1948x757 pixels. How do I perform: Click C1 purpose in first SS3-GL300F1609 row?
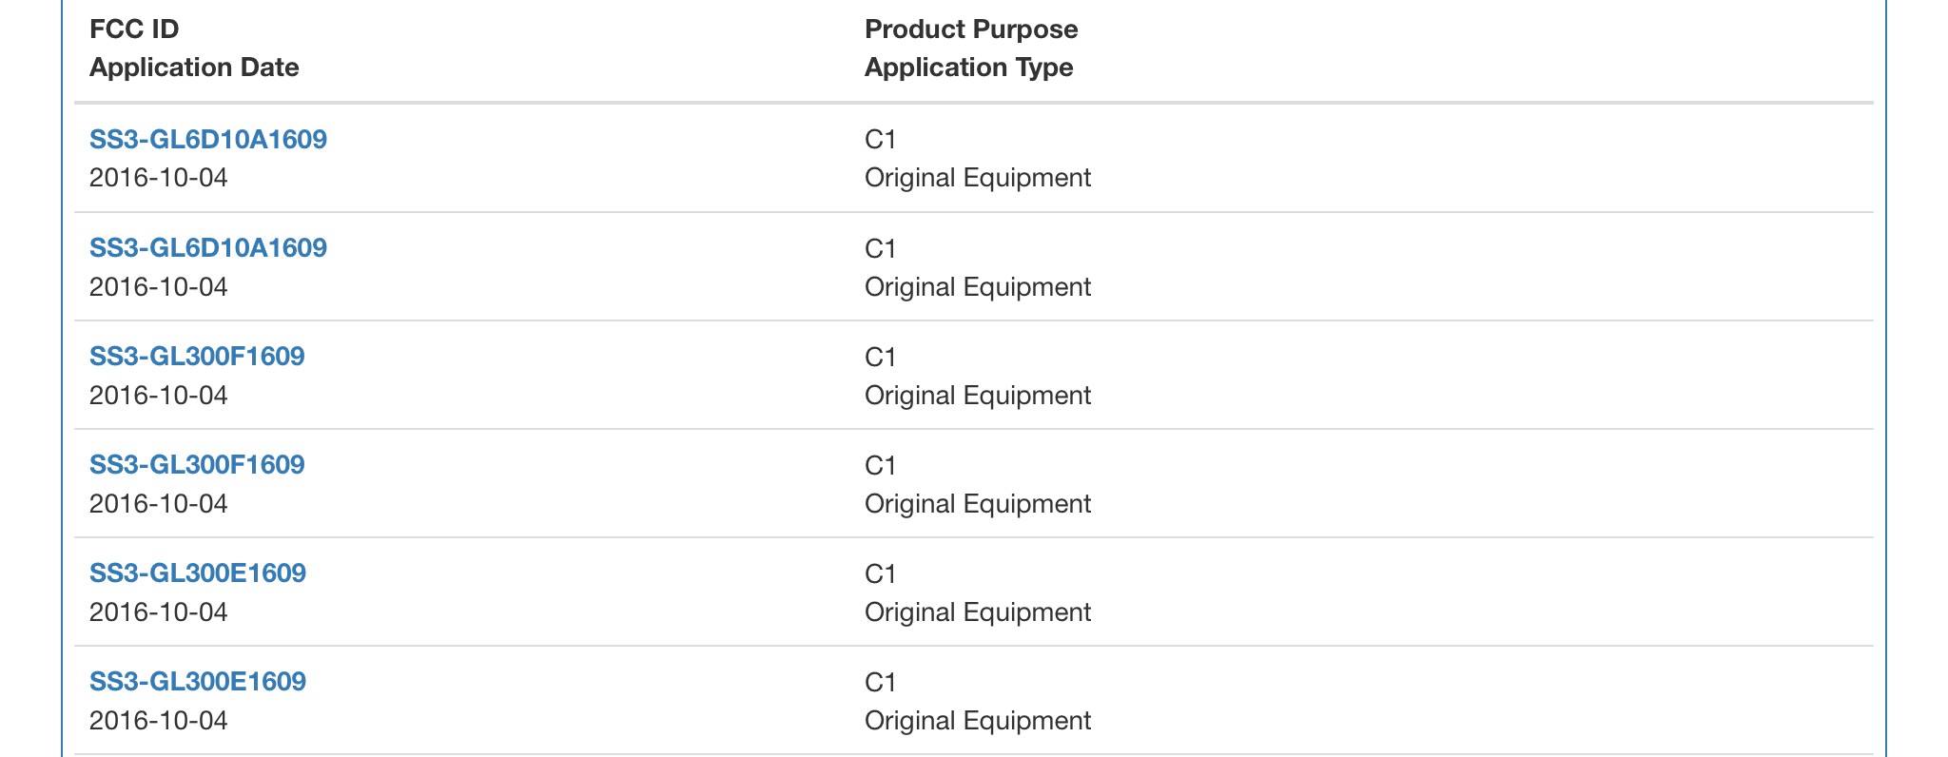[881, 357]
